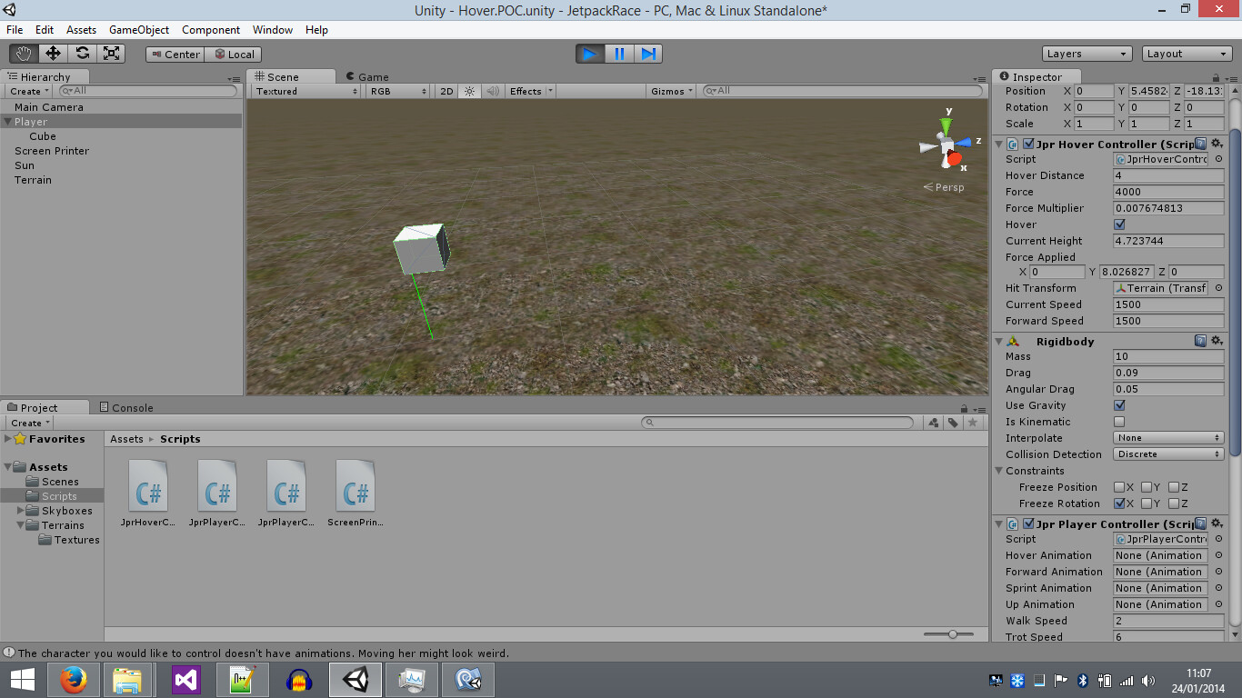
Task: Disable the Jpr Hover Controller component checkbox
Action: click(x=1028, y=144)
